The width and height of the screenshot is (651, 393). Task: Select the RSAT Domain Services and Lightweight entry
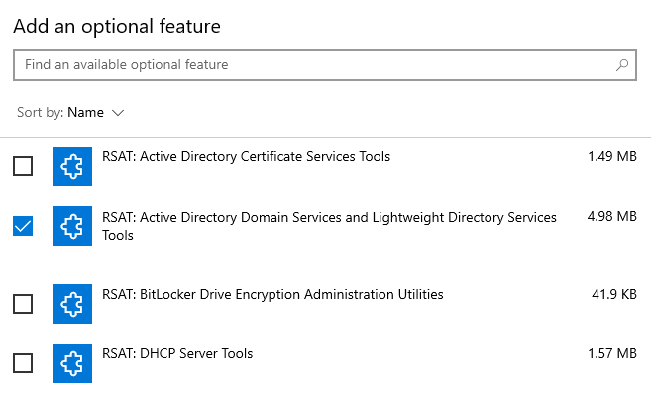[x=325, y=226]
